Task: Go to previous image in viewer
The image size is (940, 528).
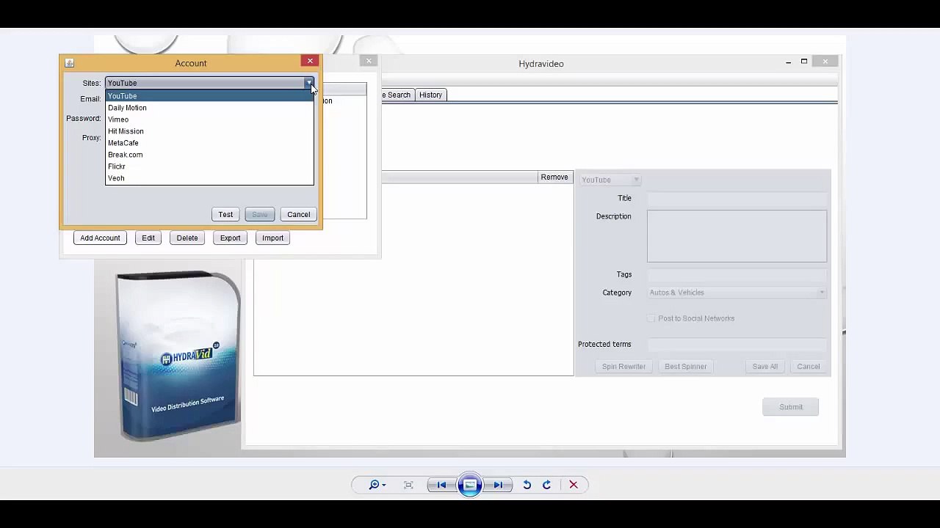Action: coord(441,485)
